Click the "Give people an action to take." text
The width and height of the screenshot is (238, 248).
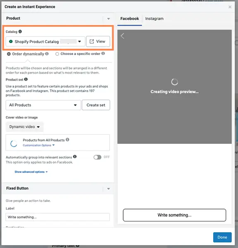click(28, 200)
